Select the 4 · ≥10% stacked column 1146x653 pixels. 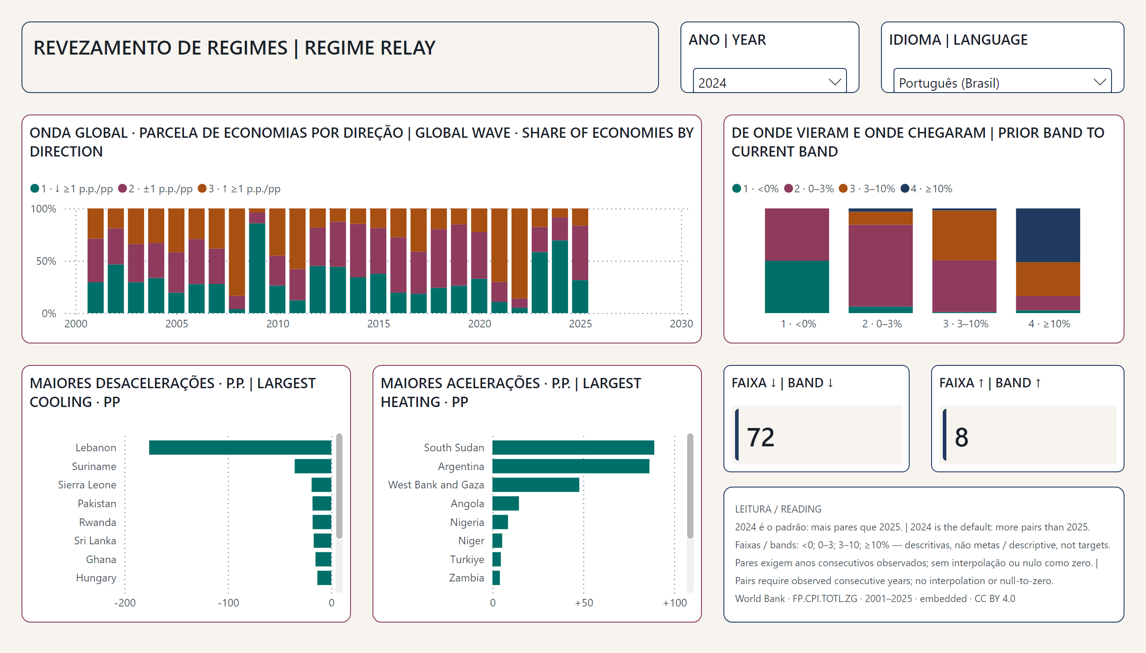point(1048,261)
